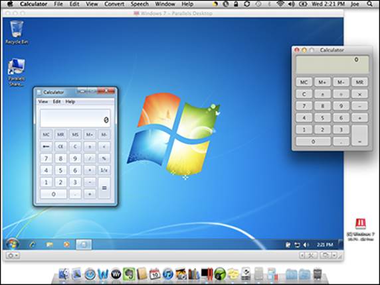Click M+ on the Mac Calculator
This screenshot has width=380, height=285.
(322, 82)
